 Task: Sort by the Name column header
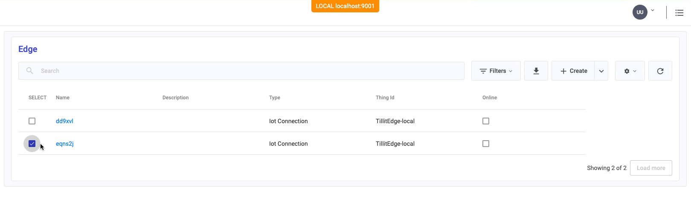click(63, 98)
